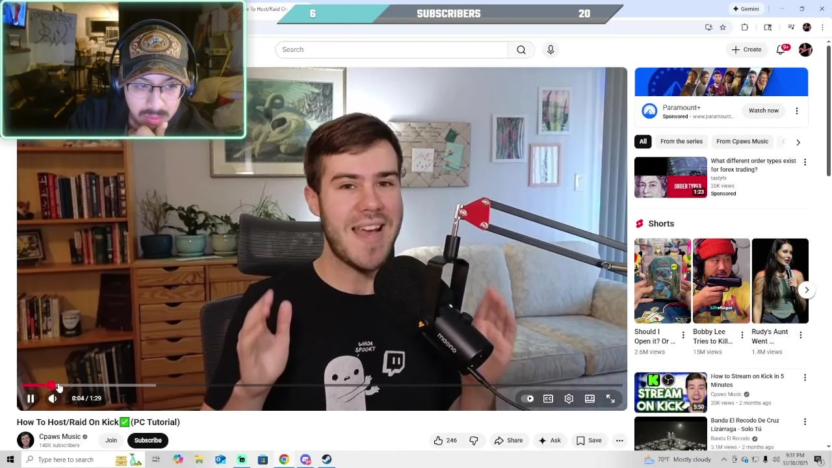Open Cpaws Music channel name link

60,437
